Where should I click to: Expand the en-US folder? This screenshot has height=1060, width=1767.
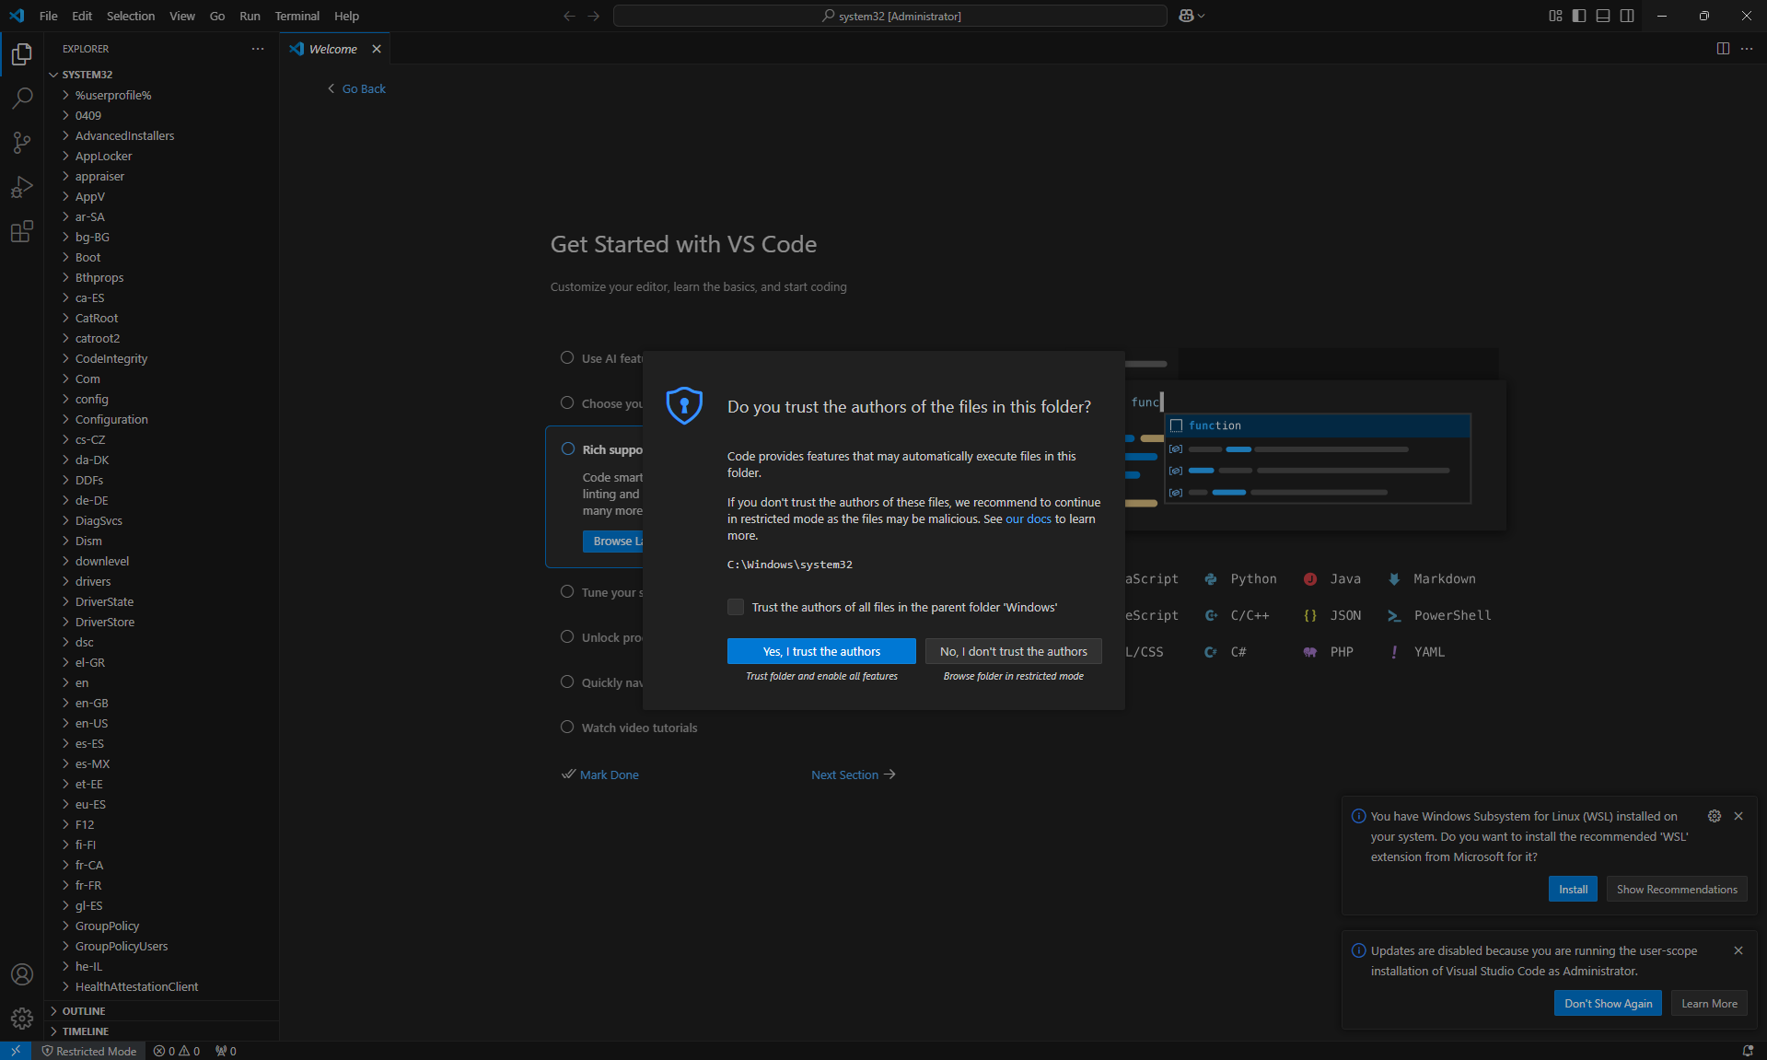click(x=161, y=723)
